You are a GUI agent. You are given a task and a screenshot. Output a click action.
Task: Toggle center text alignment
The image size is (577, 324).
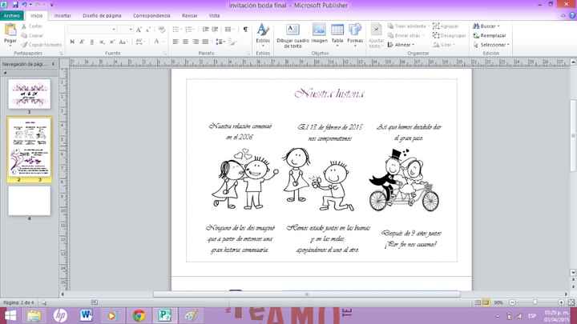click(x=185, y=42)
